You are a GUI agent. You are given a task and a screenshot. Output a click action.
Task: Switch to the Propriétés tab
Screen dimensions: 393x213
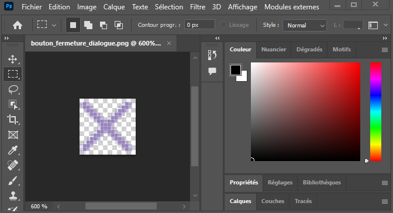pos(244,183)
